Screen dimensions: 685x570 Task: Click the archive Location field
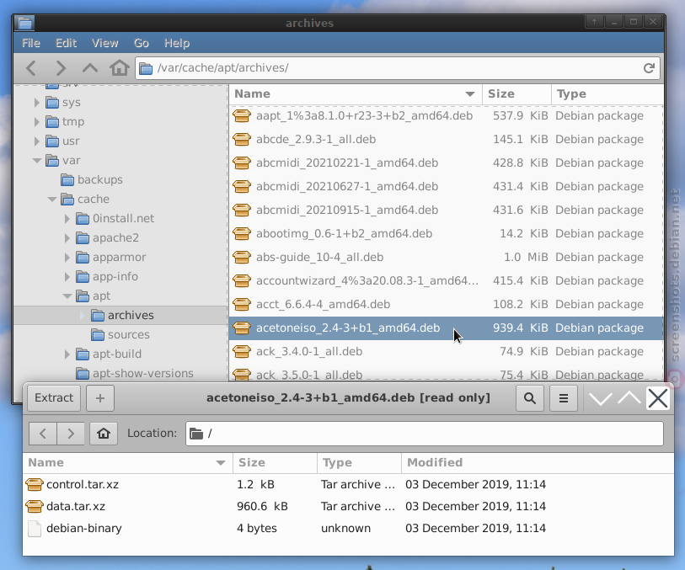(425, 434)
